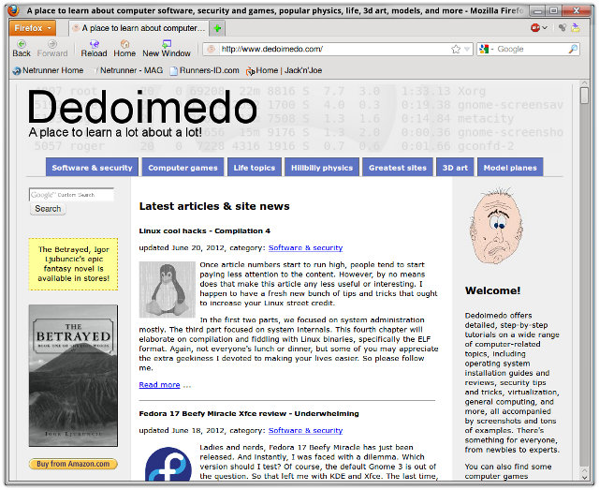599x490 pixels.
Task: Click the Dedoimedo site title
Action: [142, 107]
